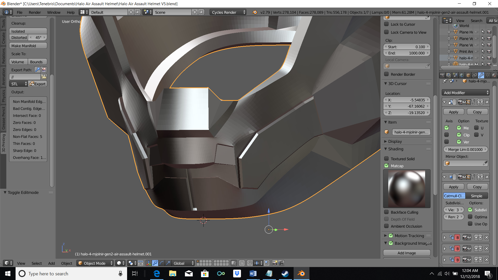
Task: Open the Render menu
Action: [x=35, y=12]
